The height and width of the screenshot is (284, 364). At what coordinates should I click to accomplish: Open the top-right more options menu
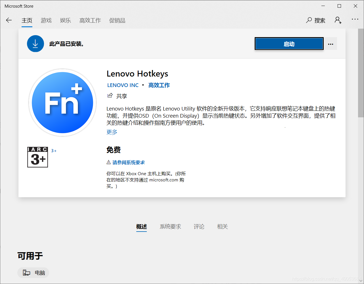coord(355,19)
